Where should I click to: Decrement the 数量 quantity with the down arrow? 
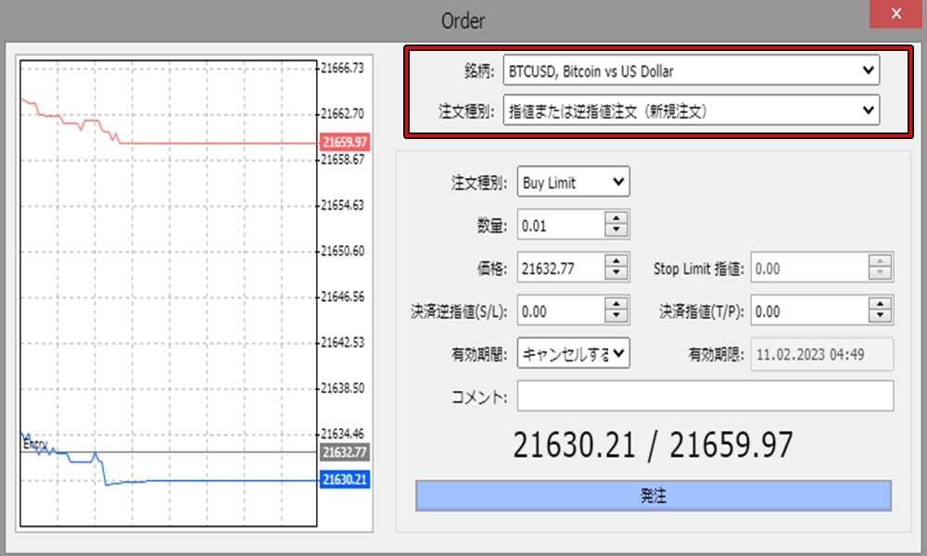(x=617, y=228)
